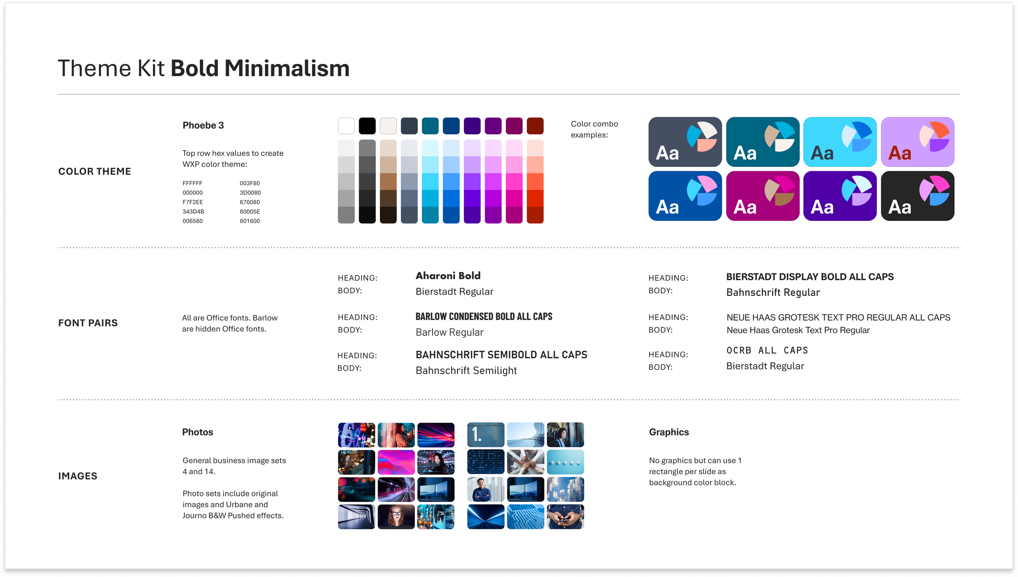Click the Theme Kit Bold Minimalism title
This screenshot has height=577, width=1018.
coord(204,68)
